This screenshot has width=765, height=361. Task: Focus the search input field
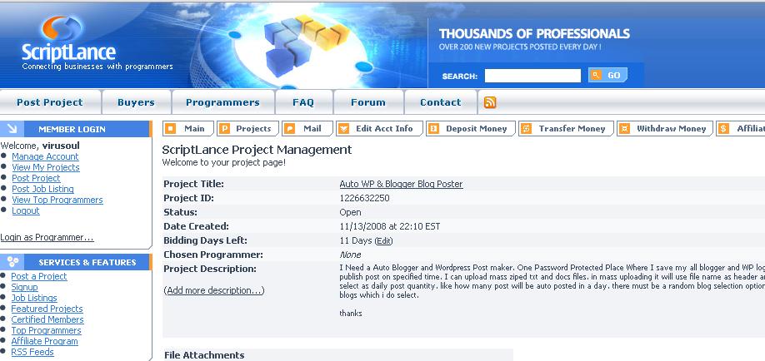click(x=532, y=76)
